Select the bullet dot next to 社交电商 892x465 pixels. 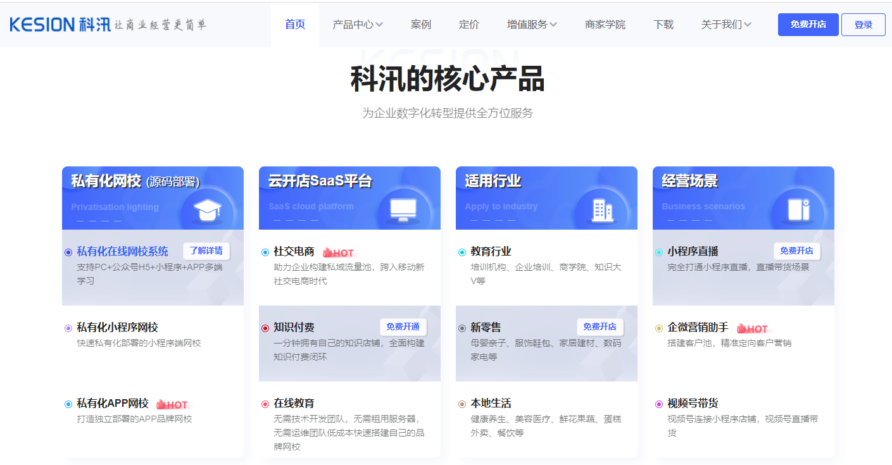pos(265,252)
